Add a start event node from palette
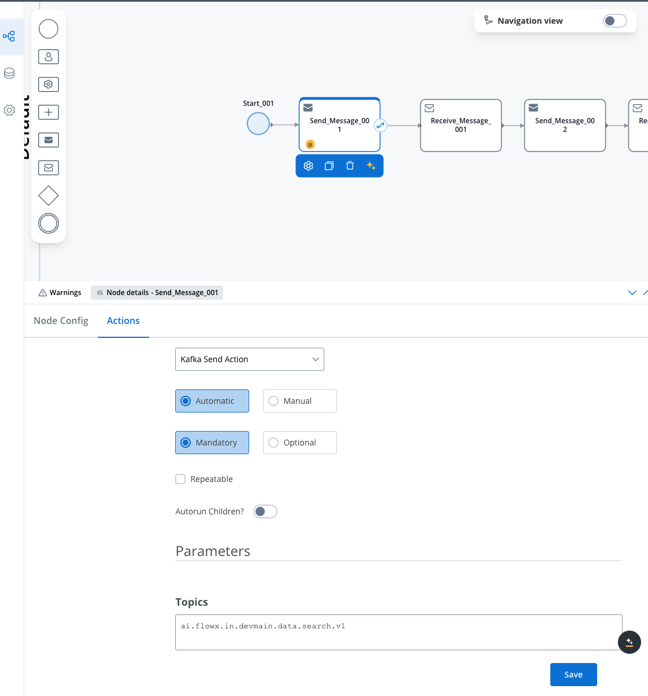This screenshot has width=648, height=696. click(49, 29)
